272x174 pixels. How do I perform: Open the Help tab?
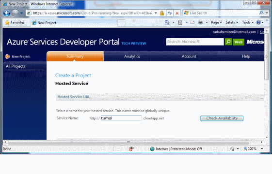click(x=246, y=57)
